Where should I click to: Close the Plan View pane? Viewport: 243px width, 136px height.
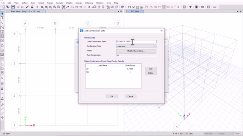point(121,11)
